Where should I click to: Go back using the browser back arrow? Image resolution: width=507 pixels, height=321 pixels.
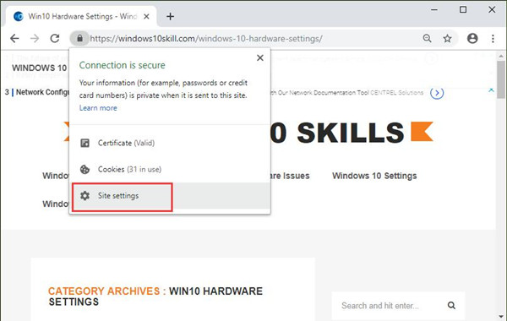(x=14, y=39)
